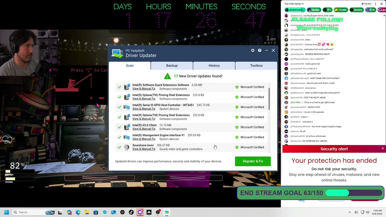Image resolution: width=386 pixels, height=217 pixels.
Task: Open View & Manual Fix for Serial IO GPIO
Action: click(x=144, y=109)
